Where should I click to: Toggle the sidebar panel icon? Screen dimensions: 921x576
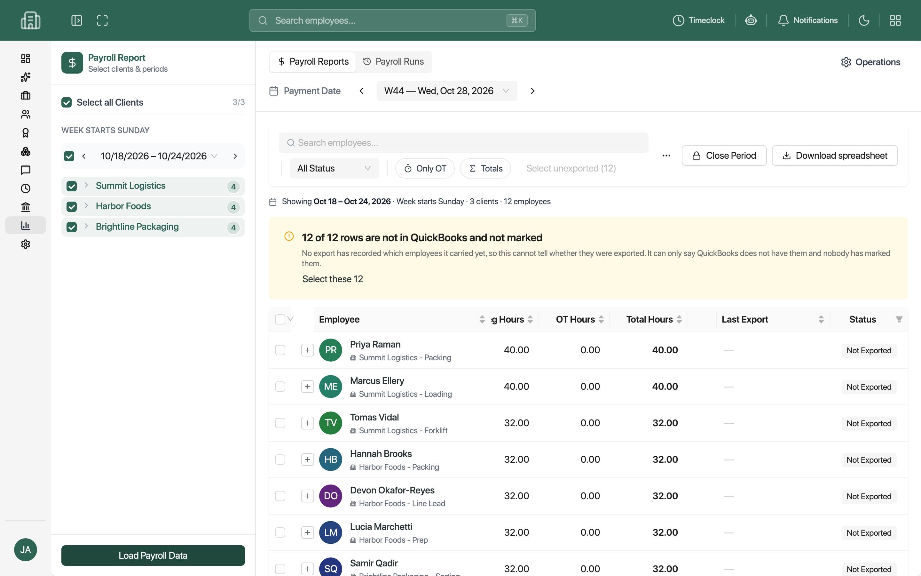(76, 20)
